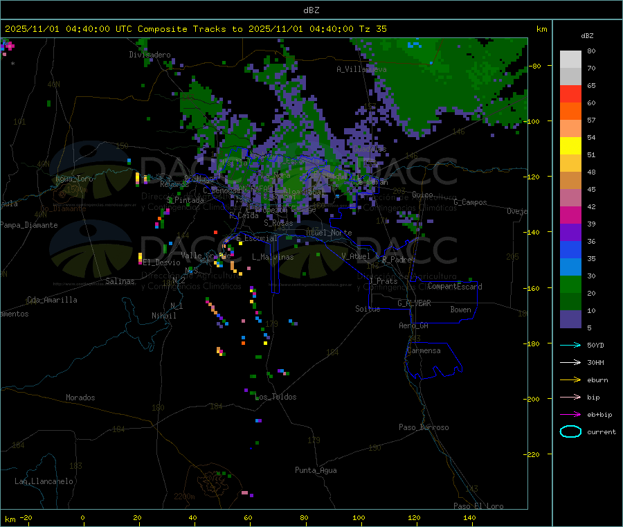This screenshot has width=623, height=527.
Task: Click the 50YD cyan arrow legend icon
Action: tap(570, 345)
